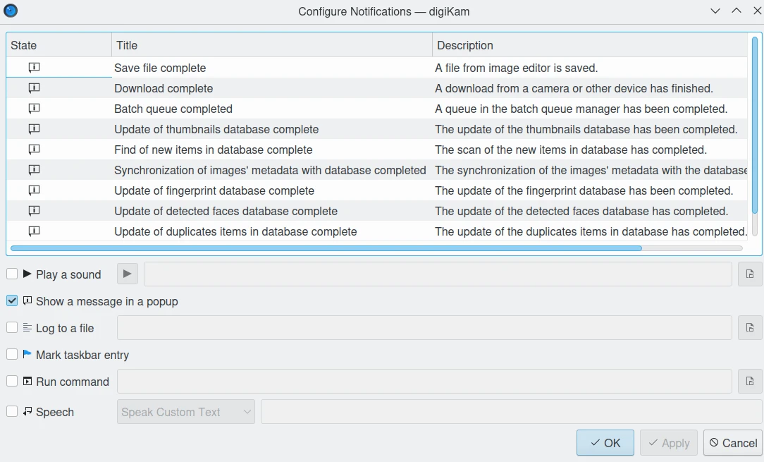Click state icon for Update of fingerprint database

[34, 190]
